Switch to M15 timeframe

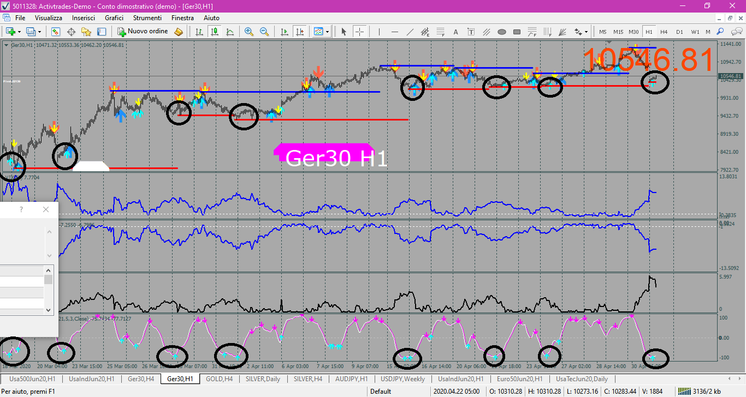click(x=618, y=32)
